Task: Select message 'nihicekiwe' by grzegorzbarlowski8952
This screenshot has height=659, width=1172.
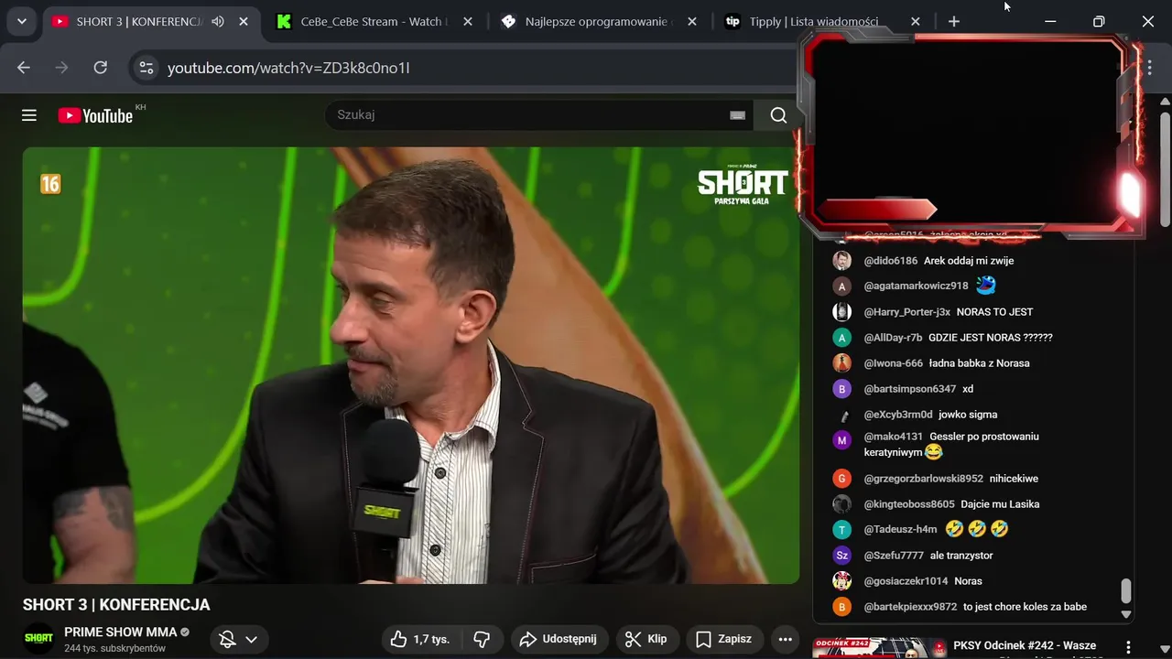Action: pos(1014,479)
